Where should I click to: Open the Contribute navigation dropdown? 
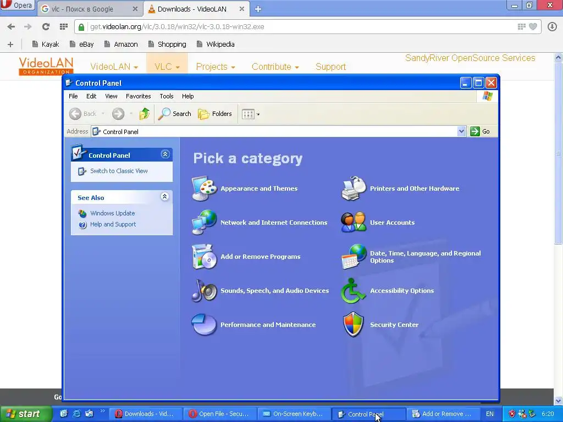coord(275,66)
